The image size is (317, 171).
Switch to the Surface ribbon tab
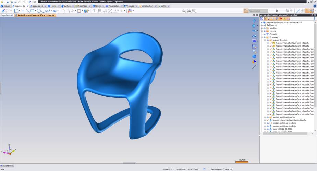pos(67,6)
